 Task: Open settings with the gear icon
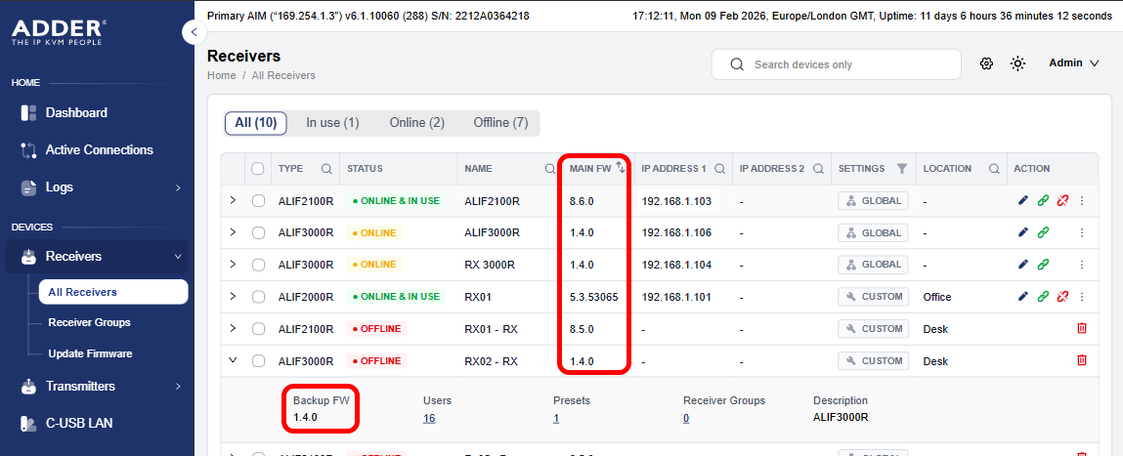pyautogui.click(x=986, y=63)
